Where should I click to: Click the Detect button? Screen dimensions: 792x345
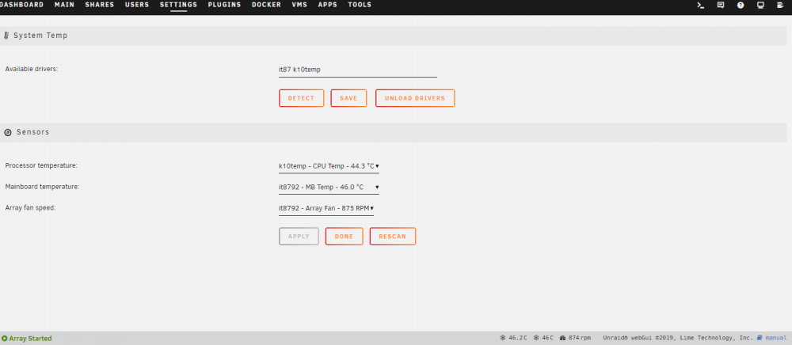pyautogui.click(x=301, y=98)
